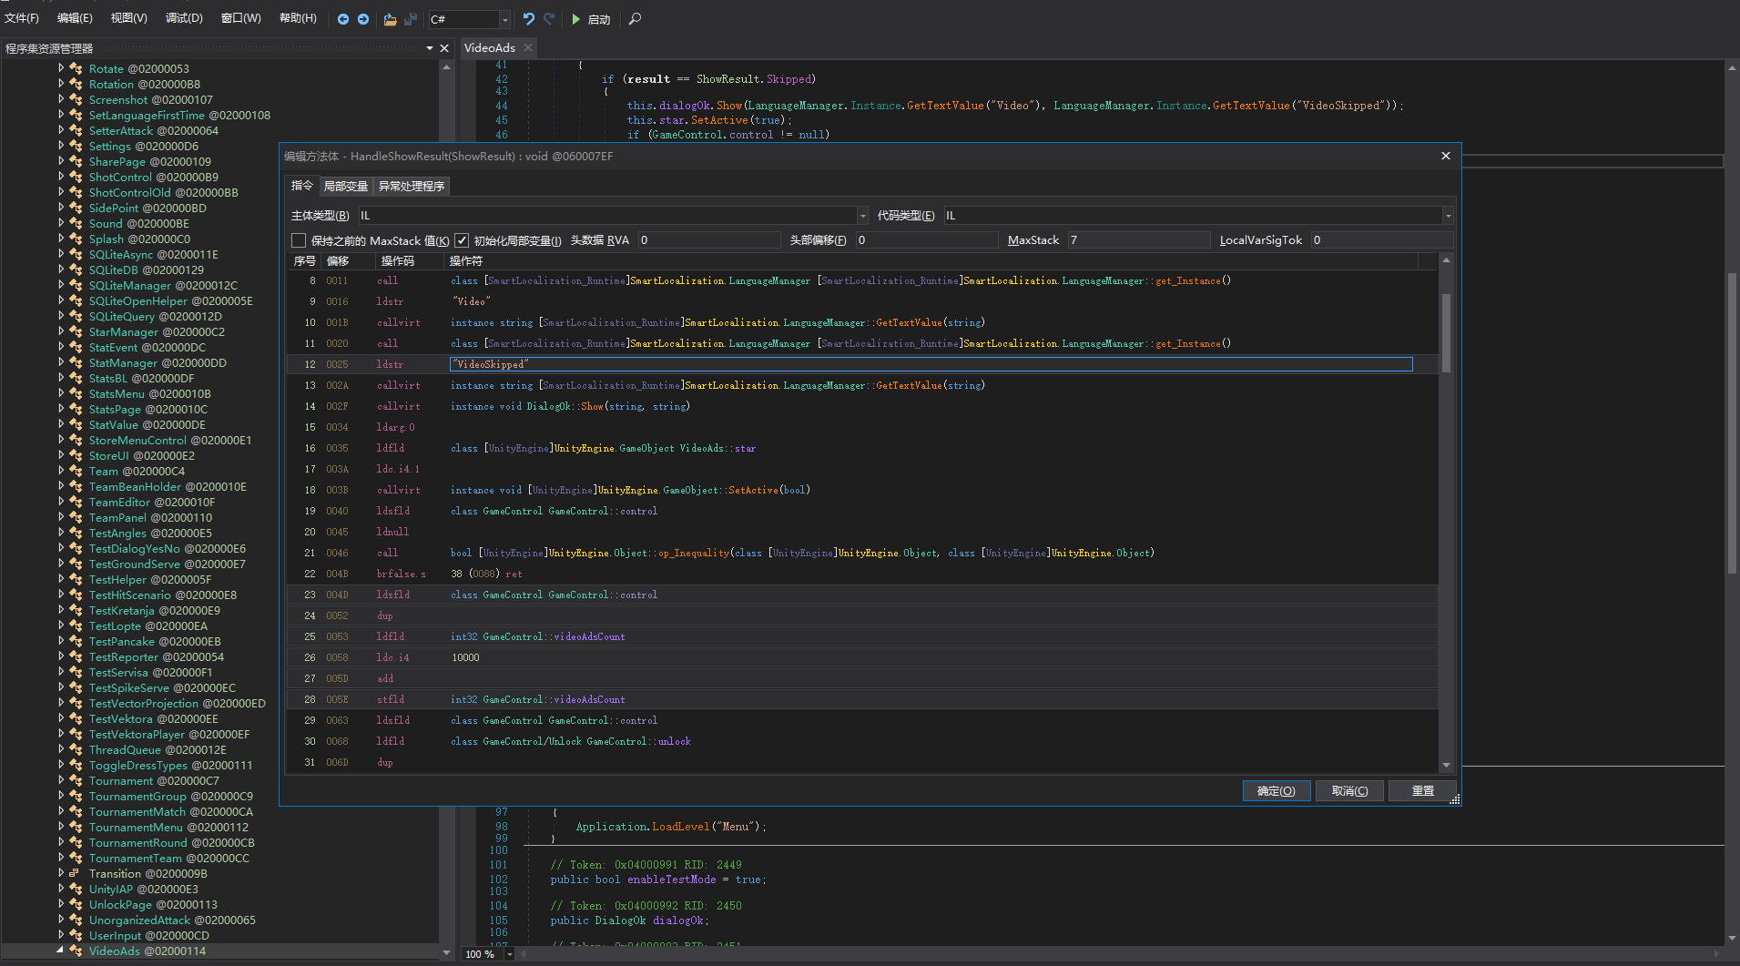
Task: Close the assembly explorer panel
Action: click(x=444, y=48)
